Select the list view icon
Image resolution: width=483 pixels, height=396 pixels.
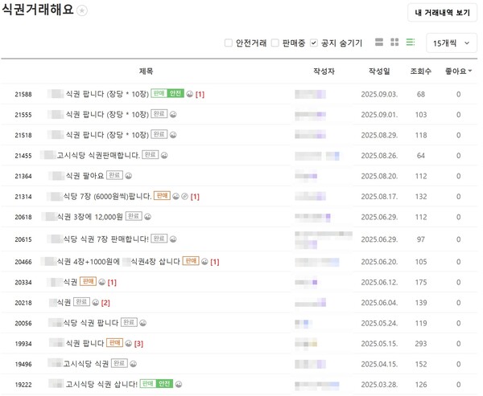[411, 42]
